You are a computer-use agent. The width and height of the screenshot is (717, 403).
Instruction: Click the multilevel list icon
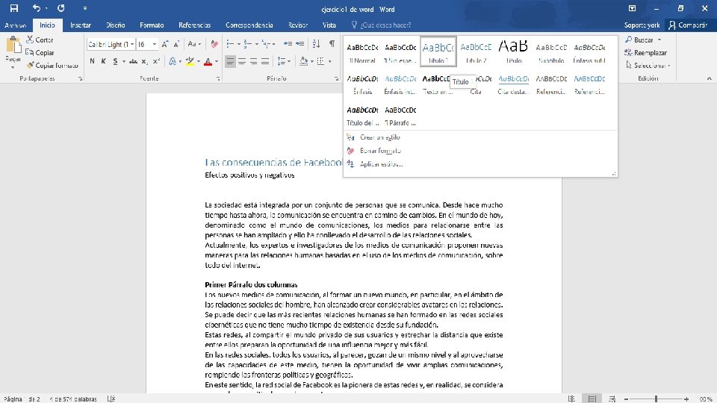266,44
